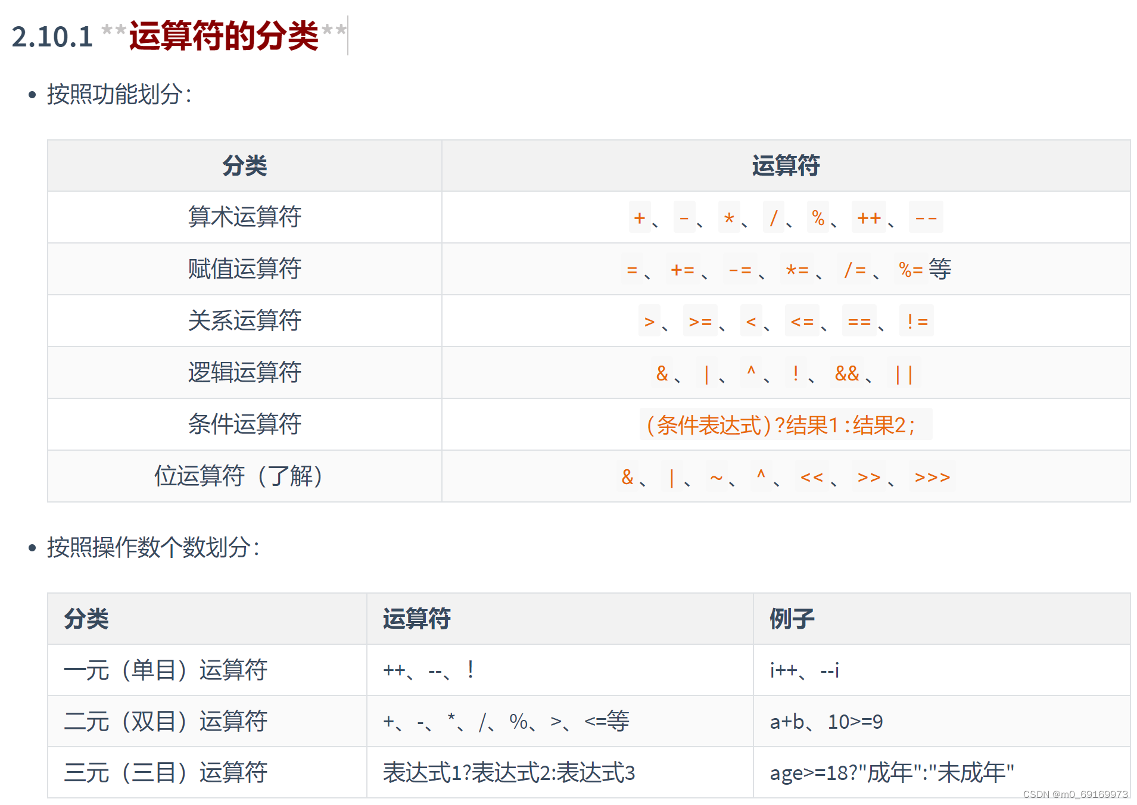The image size is (1137, 805).
Task: Click the 分类 header of the first table
Action: pos(244,166)
